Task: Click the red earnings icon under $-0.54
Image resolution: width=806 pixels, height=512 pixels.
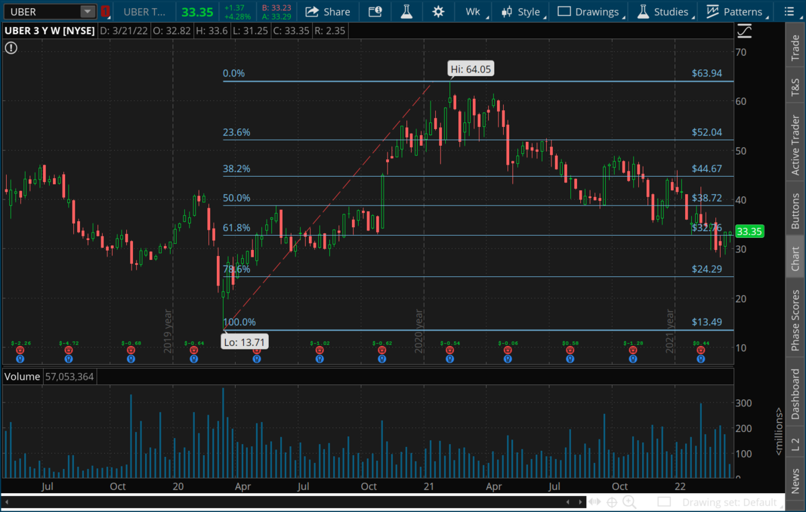Action: (449, 350)
